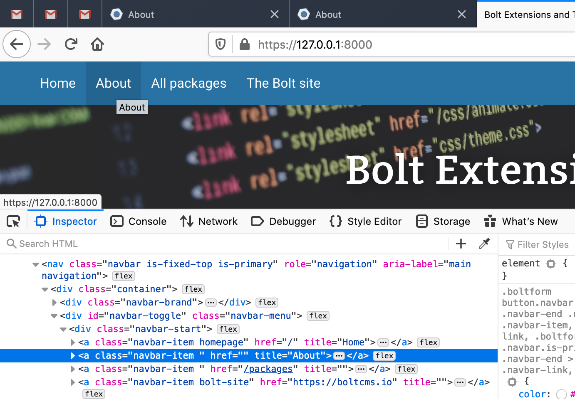This screenshot has width=575, height=399.
Task: Go to the browser Home page icon
Action: pos(97,44)
